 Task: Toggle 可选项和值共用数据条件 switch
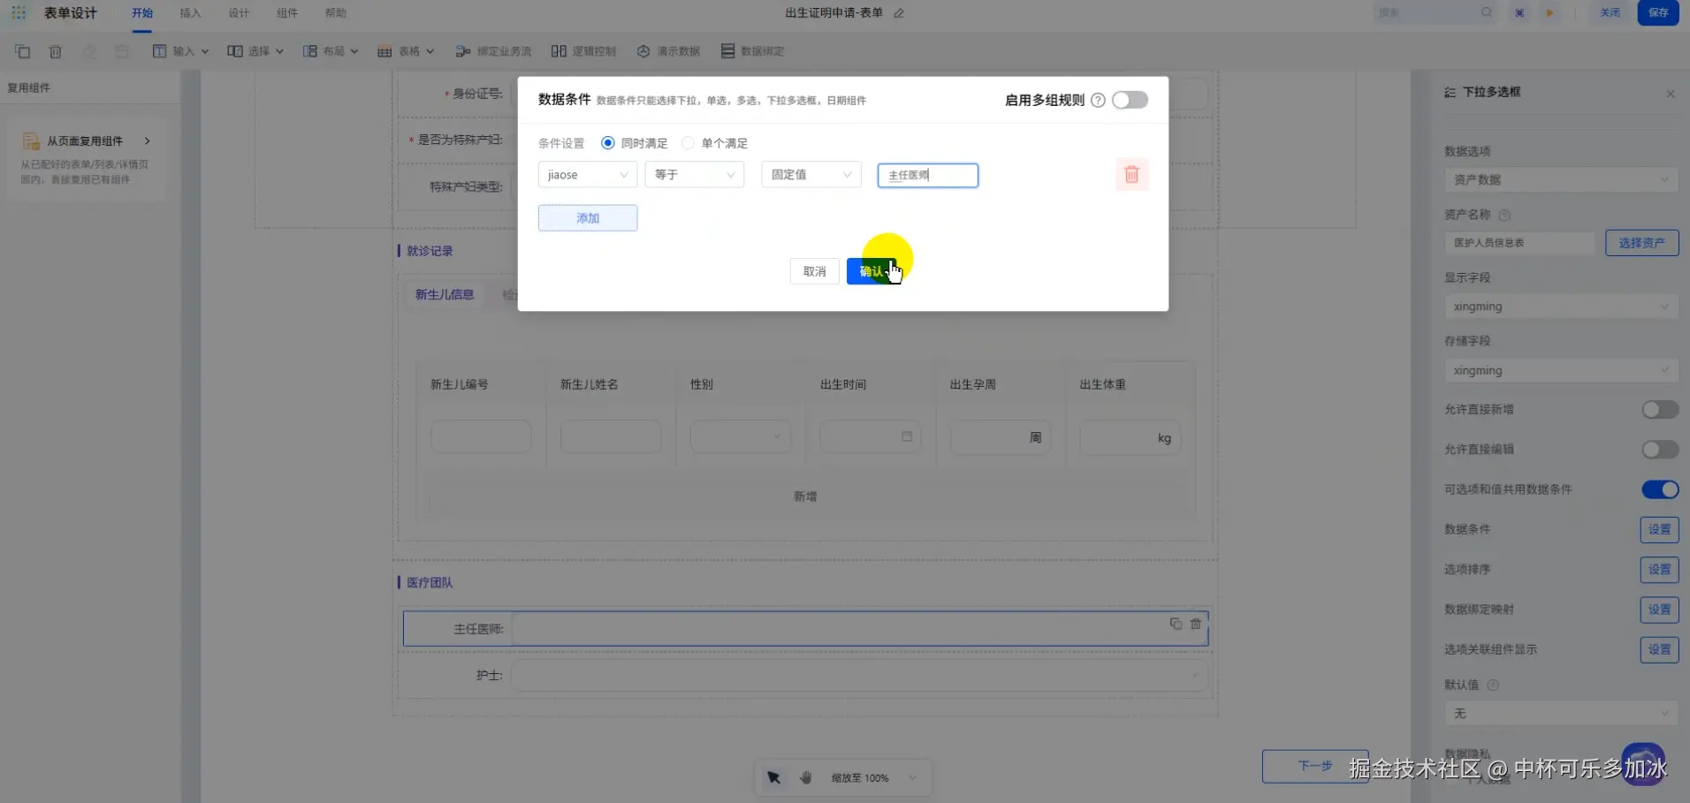[1660, 489]
